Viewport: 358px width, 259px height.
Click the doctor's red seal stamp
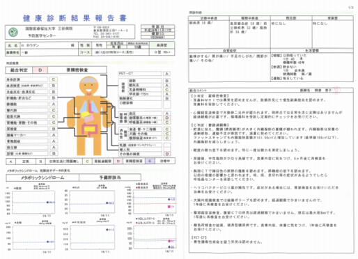pyautogui.click(x=336, y=90)
